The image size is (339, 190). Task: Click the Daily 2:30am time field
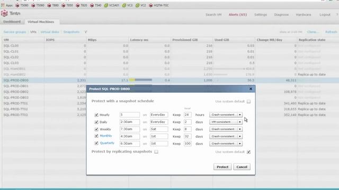tap(129, 122)
